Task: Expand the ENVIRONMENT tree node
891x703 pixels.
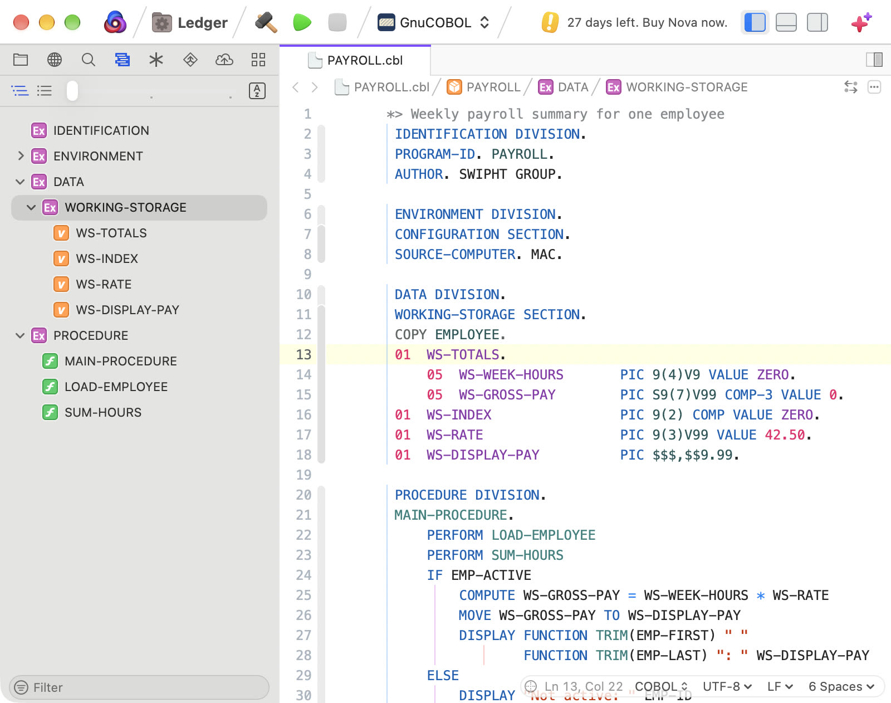Action: (21, 156)
